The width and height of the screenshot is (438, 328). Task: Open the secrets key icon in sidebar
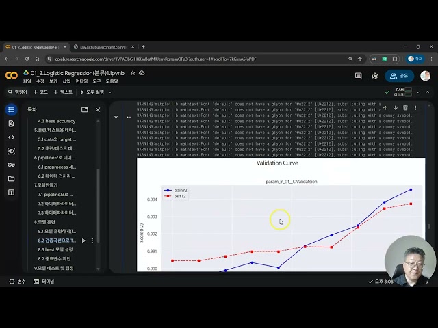(11, 165)
